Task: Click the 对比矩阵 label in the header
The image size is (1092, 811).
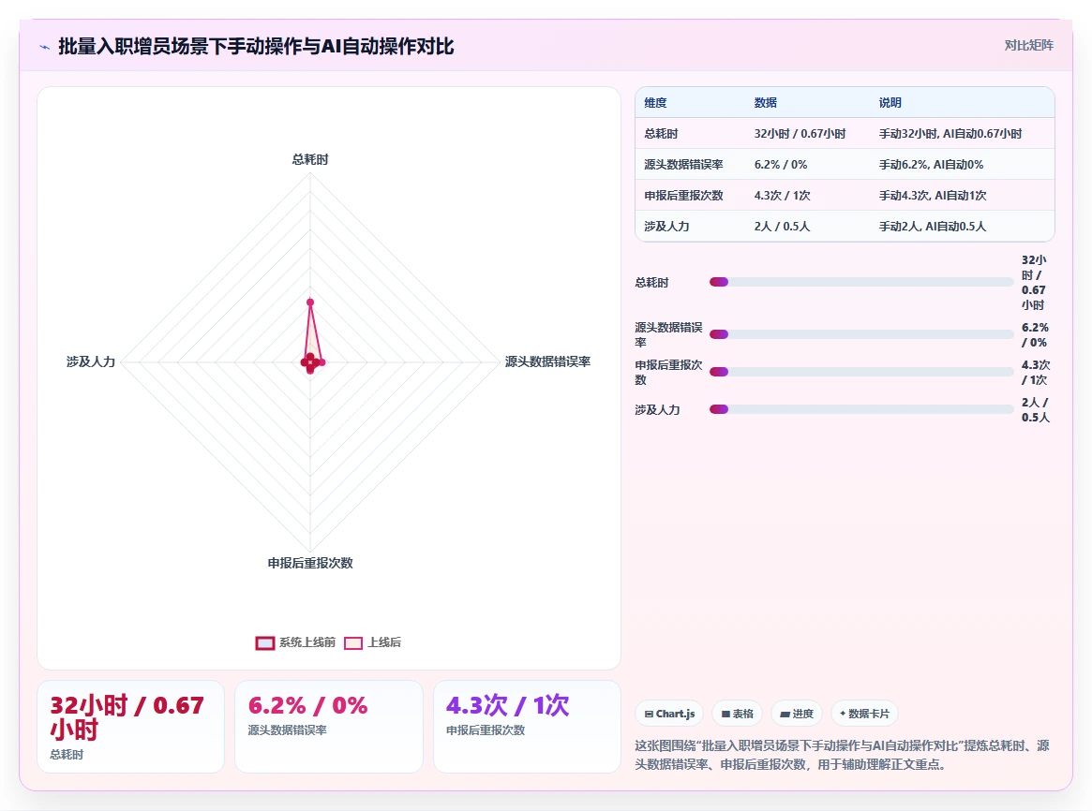Action: 1028,45
